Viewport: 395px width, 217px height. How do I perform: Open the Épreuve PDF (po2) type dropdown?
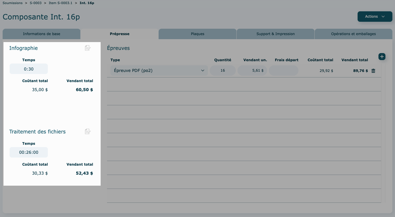click(x=159, y=70)
